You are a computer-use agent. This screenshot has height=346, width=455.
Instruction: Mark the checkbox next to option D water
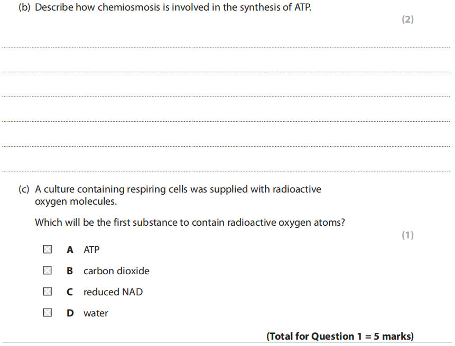(48, 313)
